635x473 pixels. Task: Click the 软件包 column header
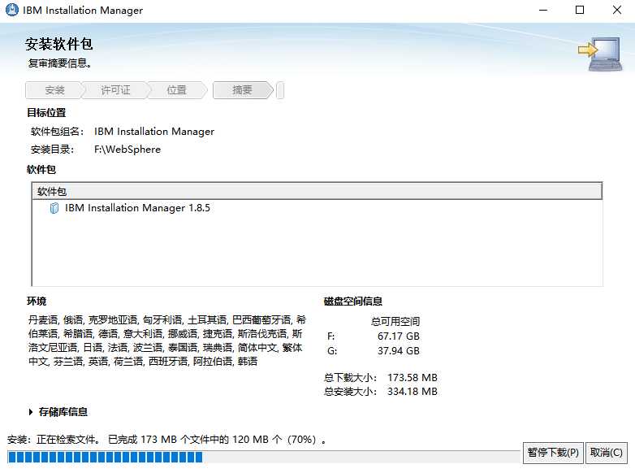(x=317, y=191)
